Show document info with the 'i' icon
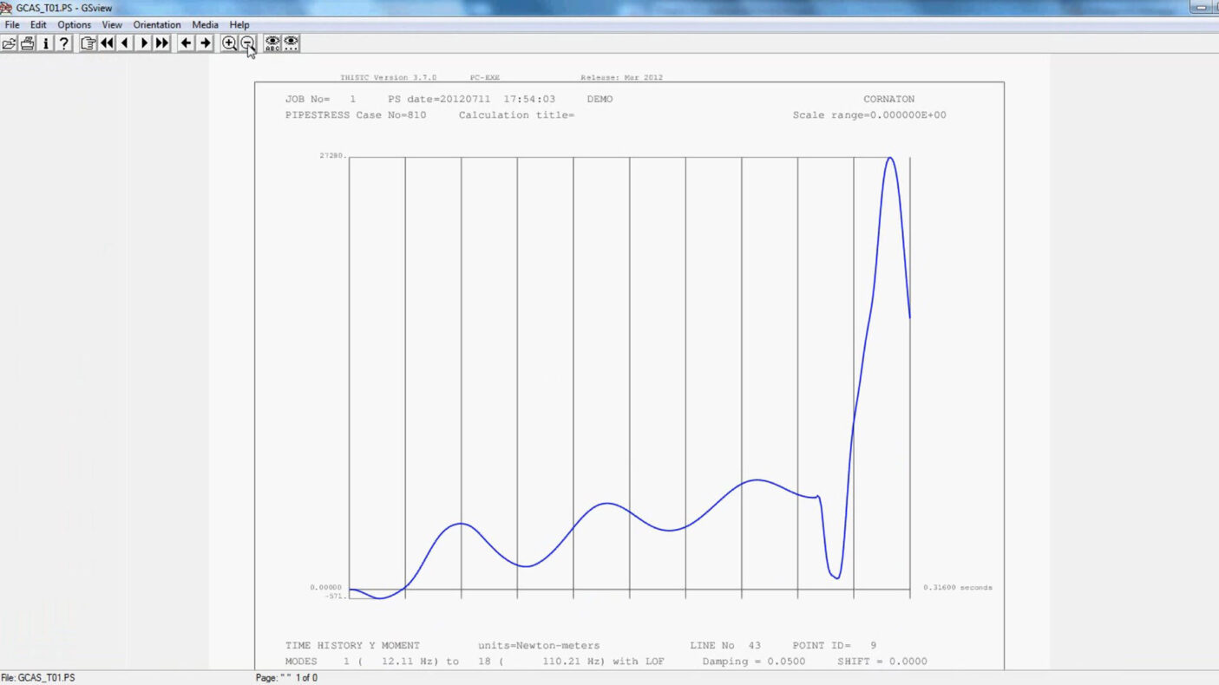Viewport: 1219px width, 685px height. click(46, 43)
